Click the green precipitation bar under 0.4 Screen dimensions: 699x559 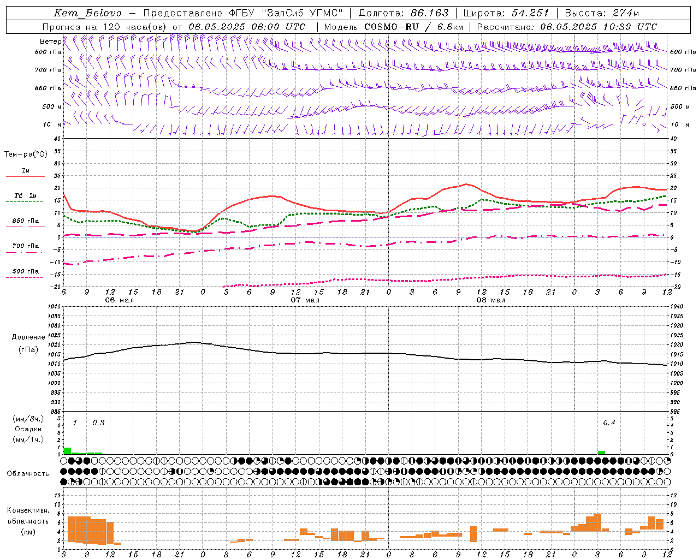pyautogui.click(x=601, y=453)
